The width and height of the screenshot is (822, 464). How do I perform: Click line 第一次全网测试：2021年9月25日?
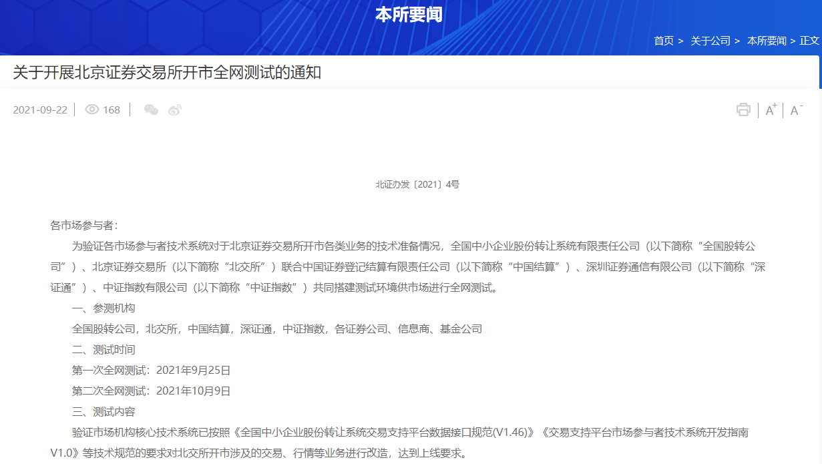point(151,371)
